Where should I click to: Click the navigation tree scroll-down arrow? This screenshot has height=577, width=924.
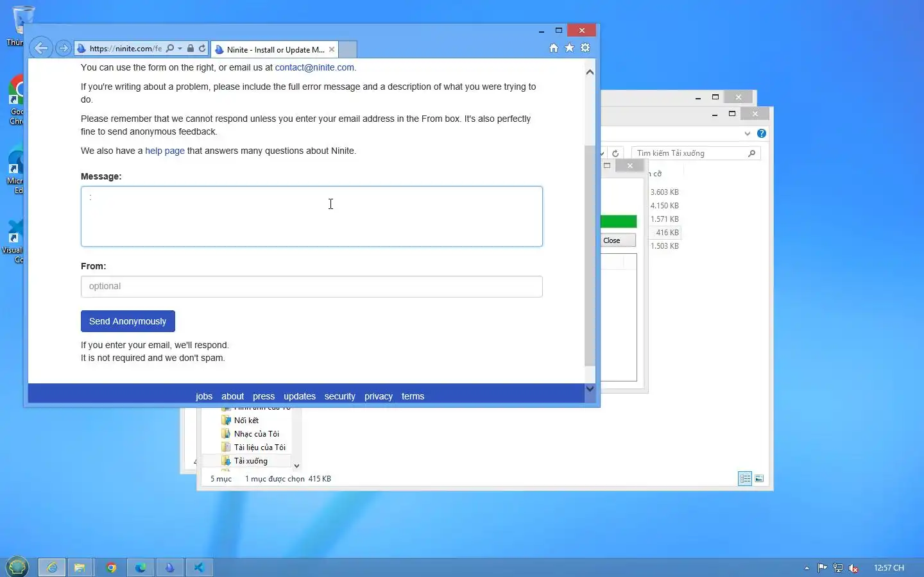[x=296, y=465]
